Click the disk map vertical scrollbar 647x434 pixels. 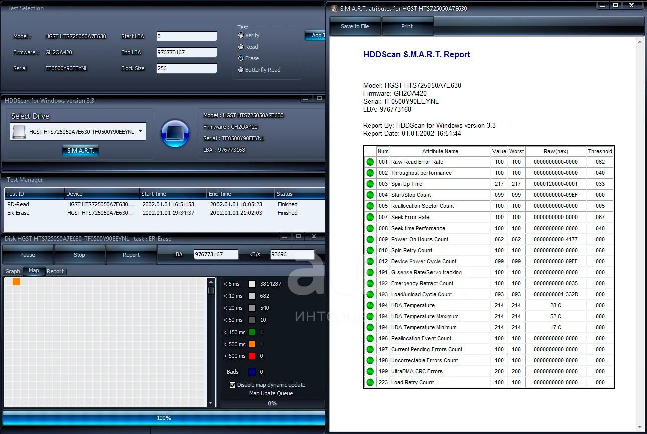click(211, 343)
